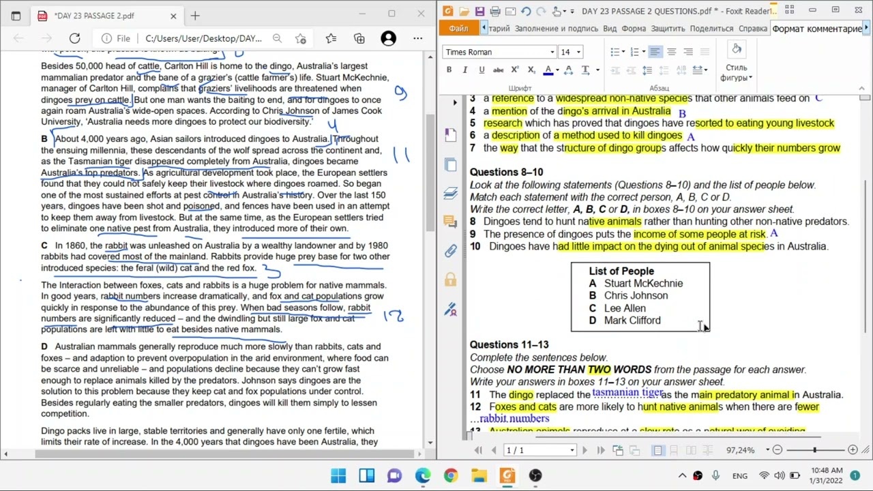The width and height of the screenshot is (873, 491).
Task: Apply superscript X² formatting
Action: coord(515,70)
